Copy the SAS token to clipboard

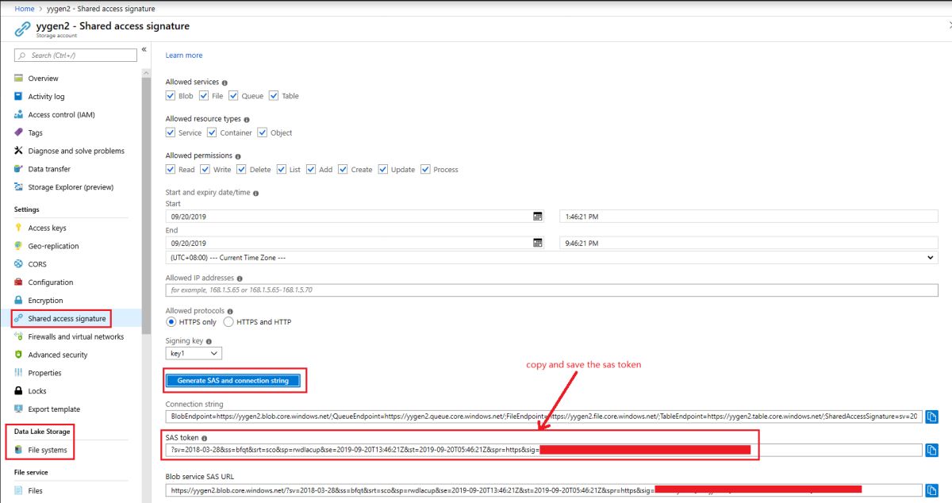coord(932,450)
